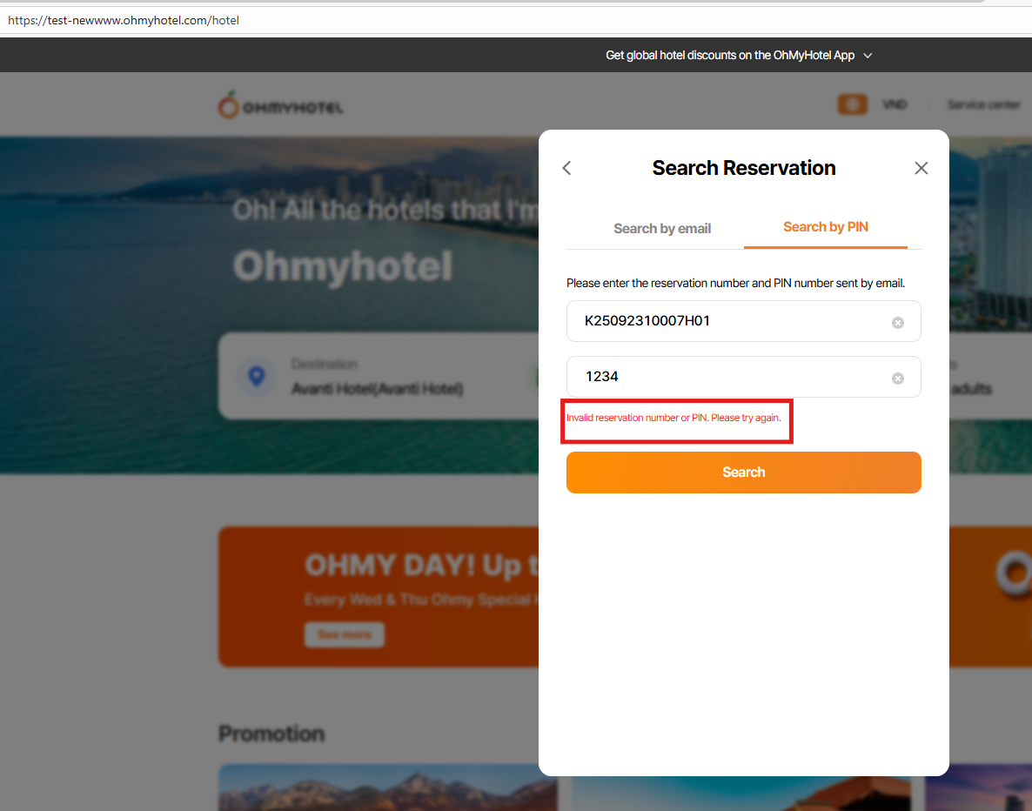
Task: Click the Avanti Hotel destination field
Action: 377,389
